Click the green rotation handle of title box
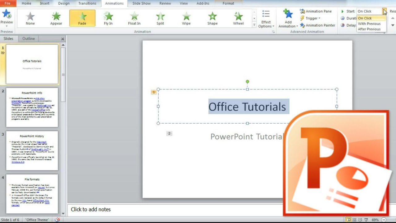Screen dimensions: 396x223 247,81
